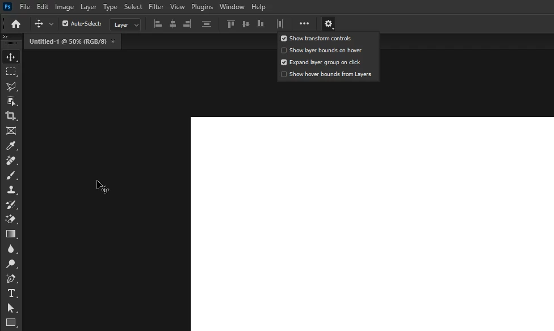Select the Eyedropper tool
The image size is (554, 331).
pyautogui.click(x=11, y=145)
